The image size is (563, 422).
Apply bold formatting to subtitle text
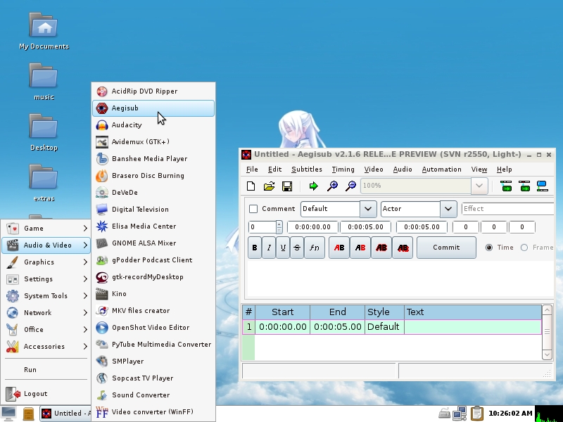click(x=254, y=248)
